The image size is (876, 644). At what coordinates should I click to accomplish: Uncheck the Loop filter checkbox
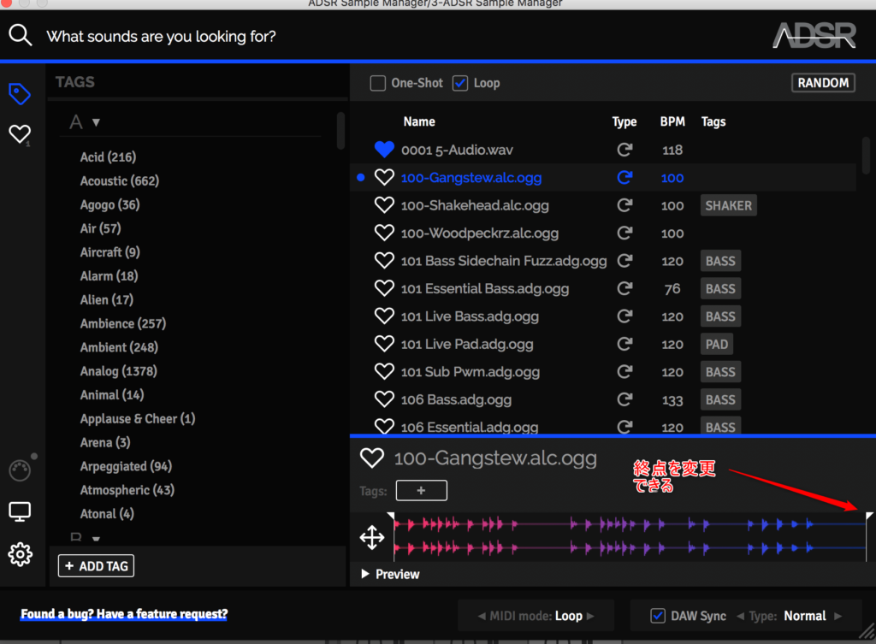460,83
